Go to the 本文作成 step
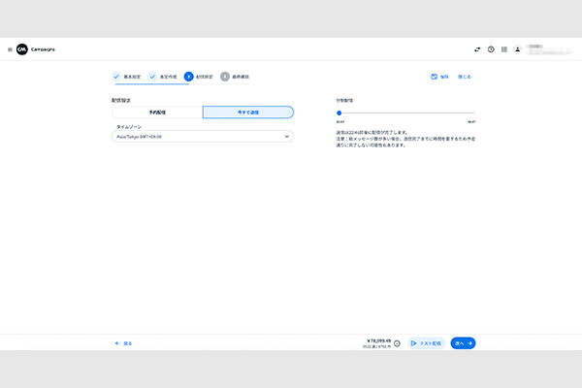Image resolution: width=582 pixels, height=388 pixels. coord(165,76)
